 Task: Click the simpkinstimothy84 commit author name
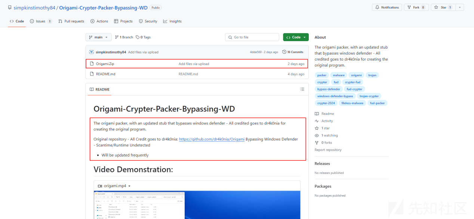click(x=111, y=52)
